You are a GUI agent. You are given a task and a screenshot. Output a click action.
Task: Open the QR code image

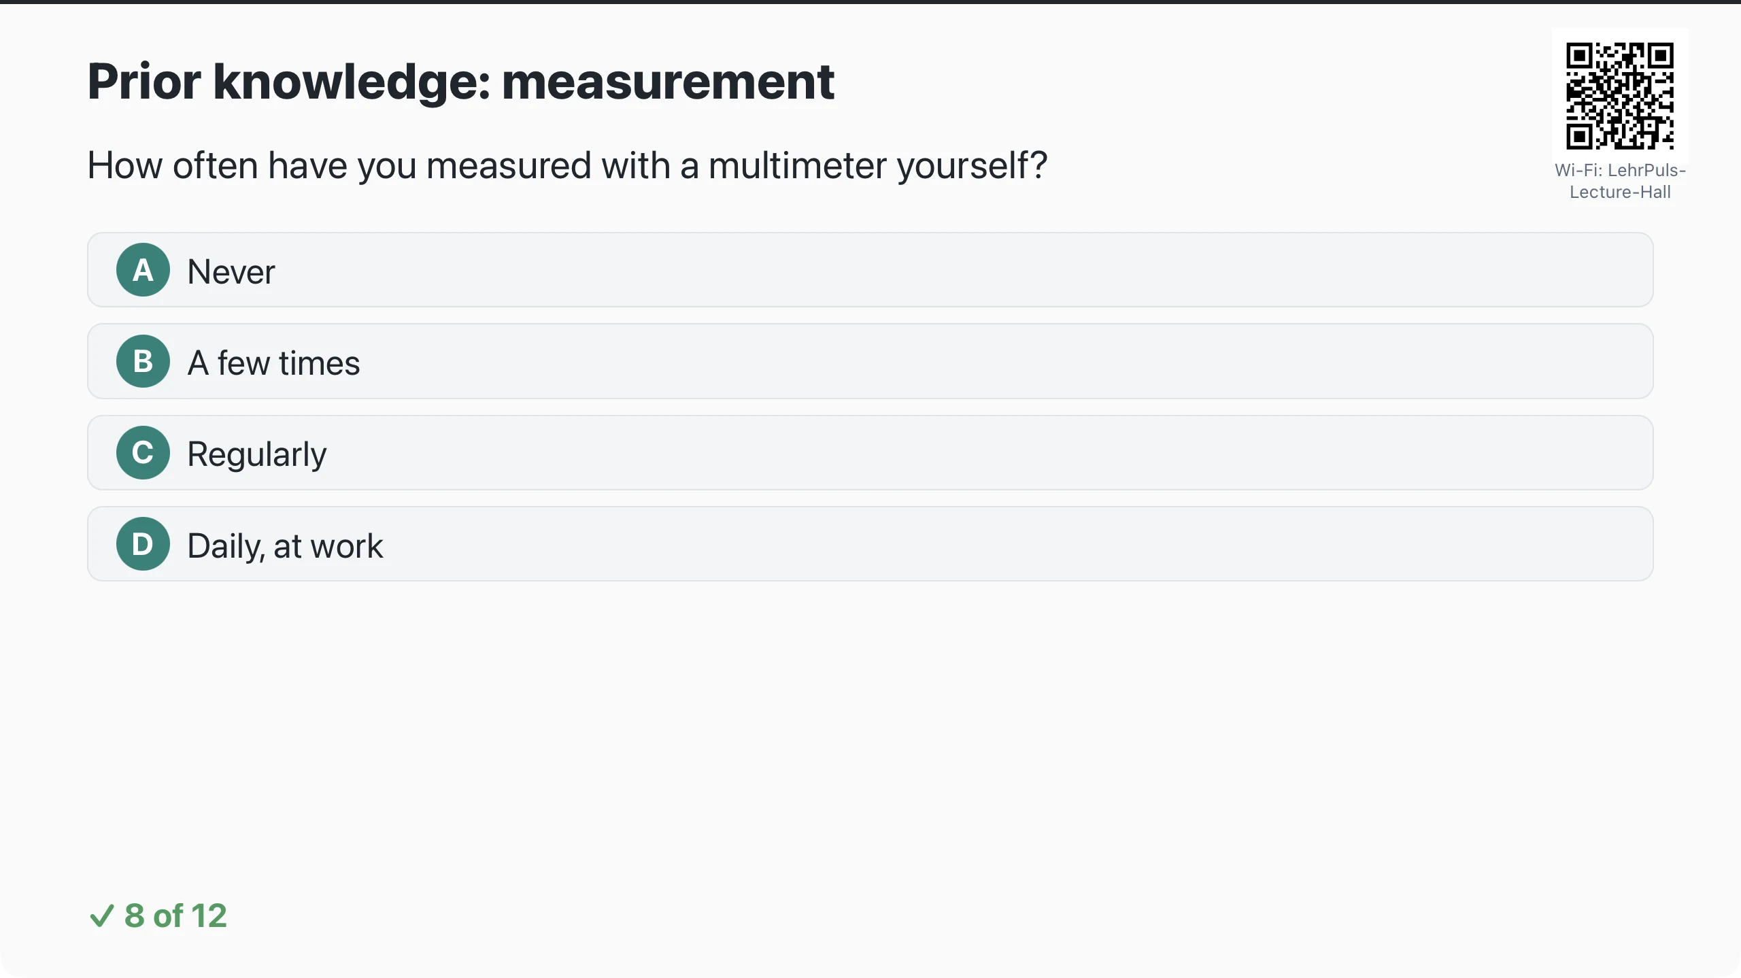click(1620, 96)
